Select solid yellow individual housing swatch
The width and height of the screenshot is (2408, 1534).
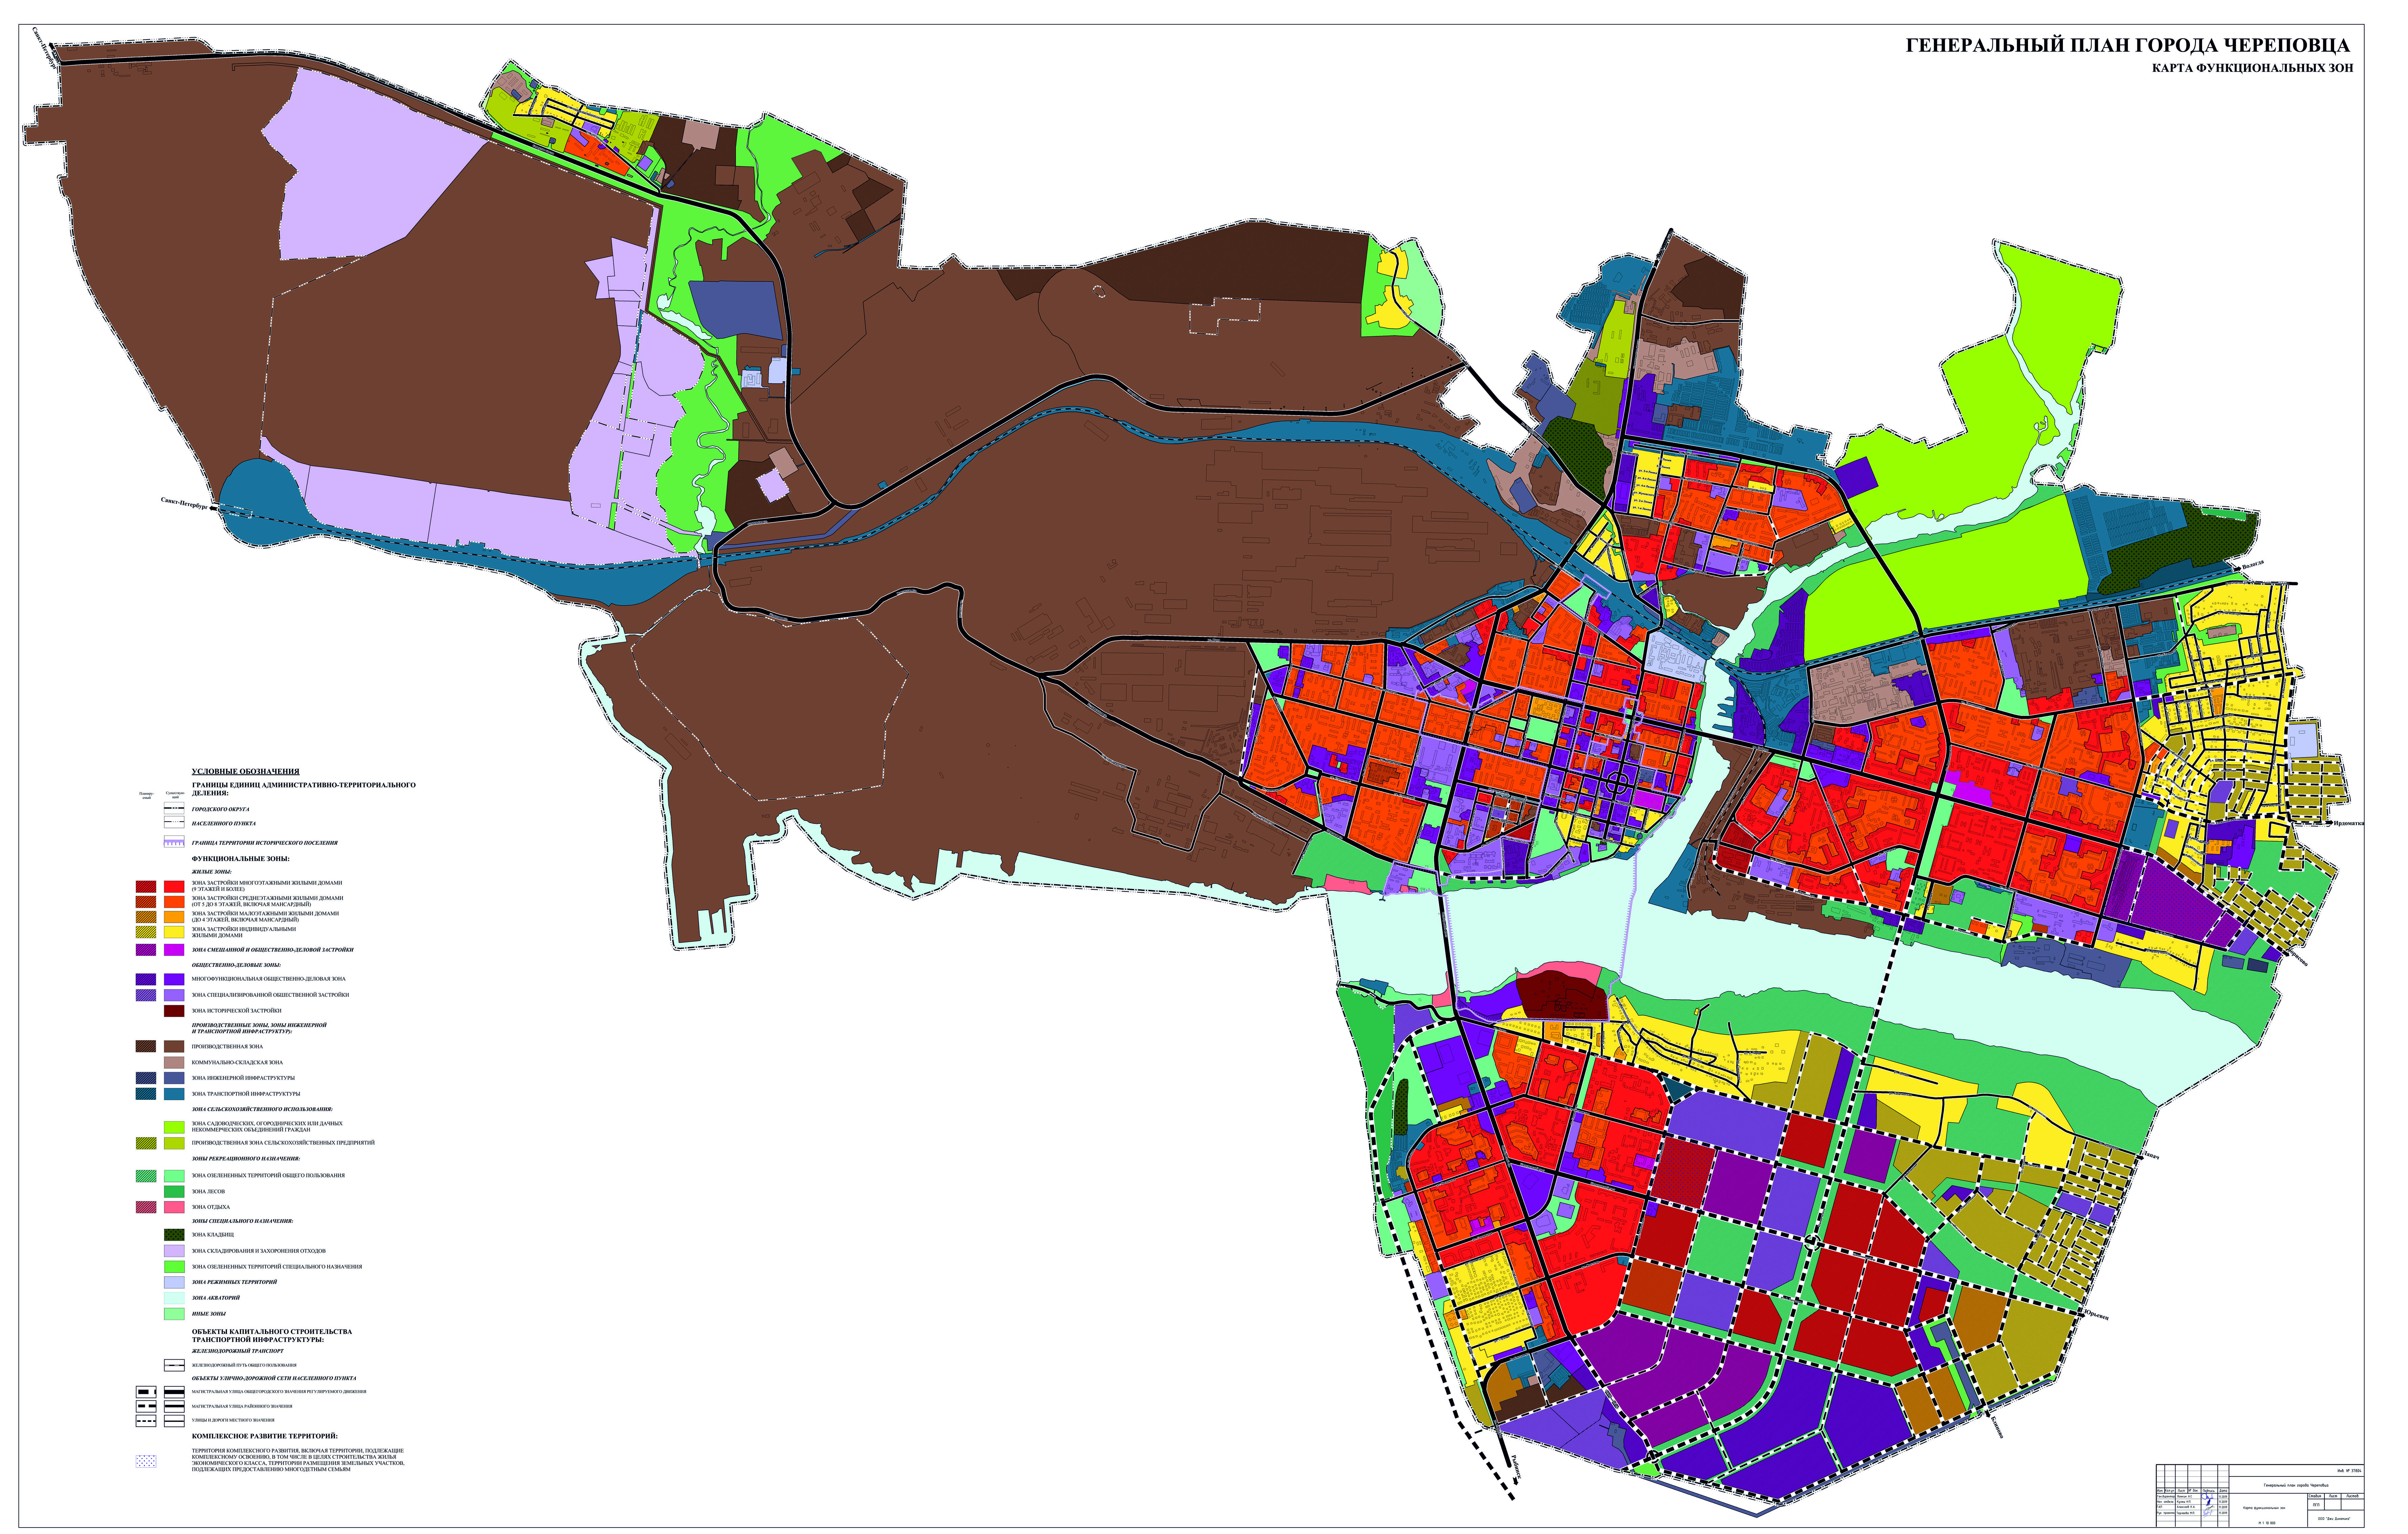174,932
